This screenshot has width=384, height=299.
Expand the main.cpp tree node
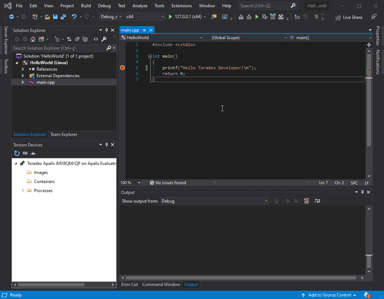23,82
